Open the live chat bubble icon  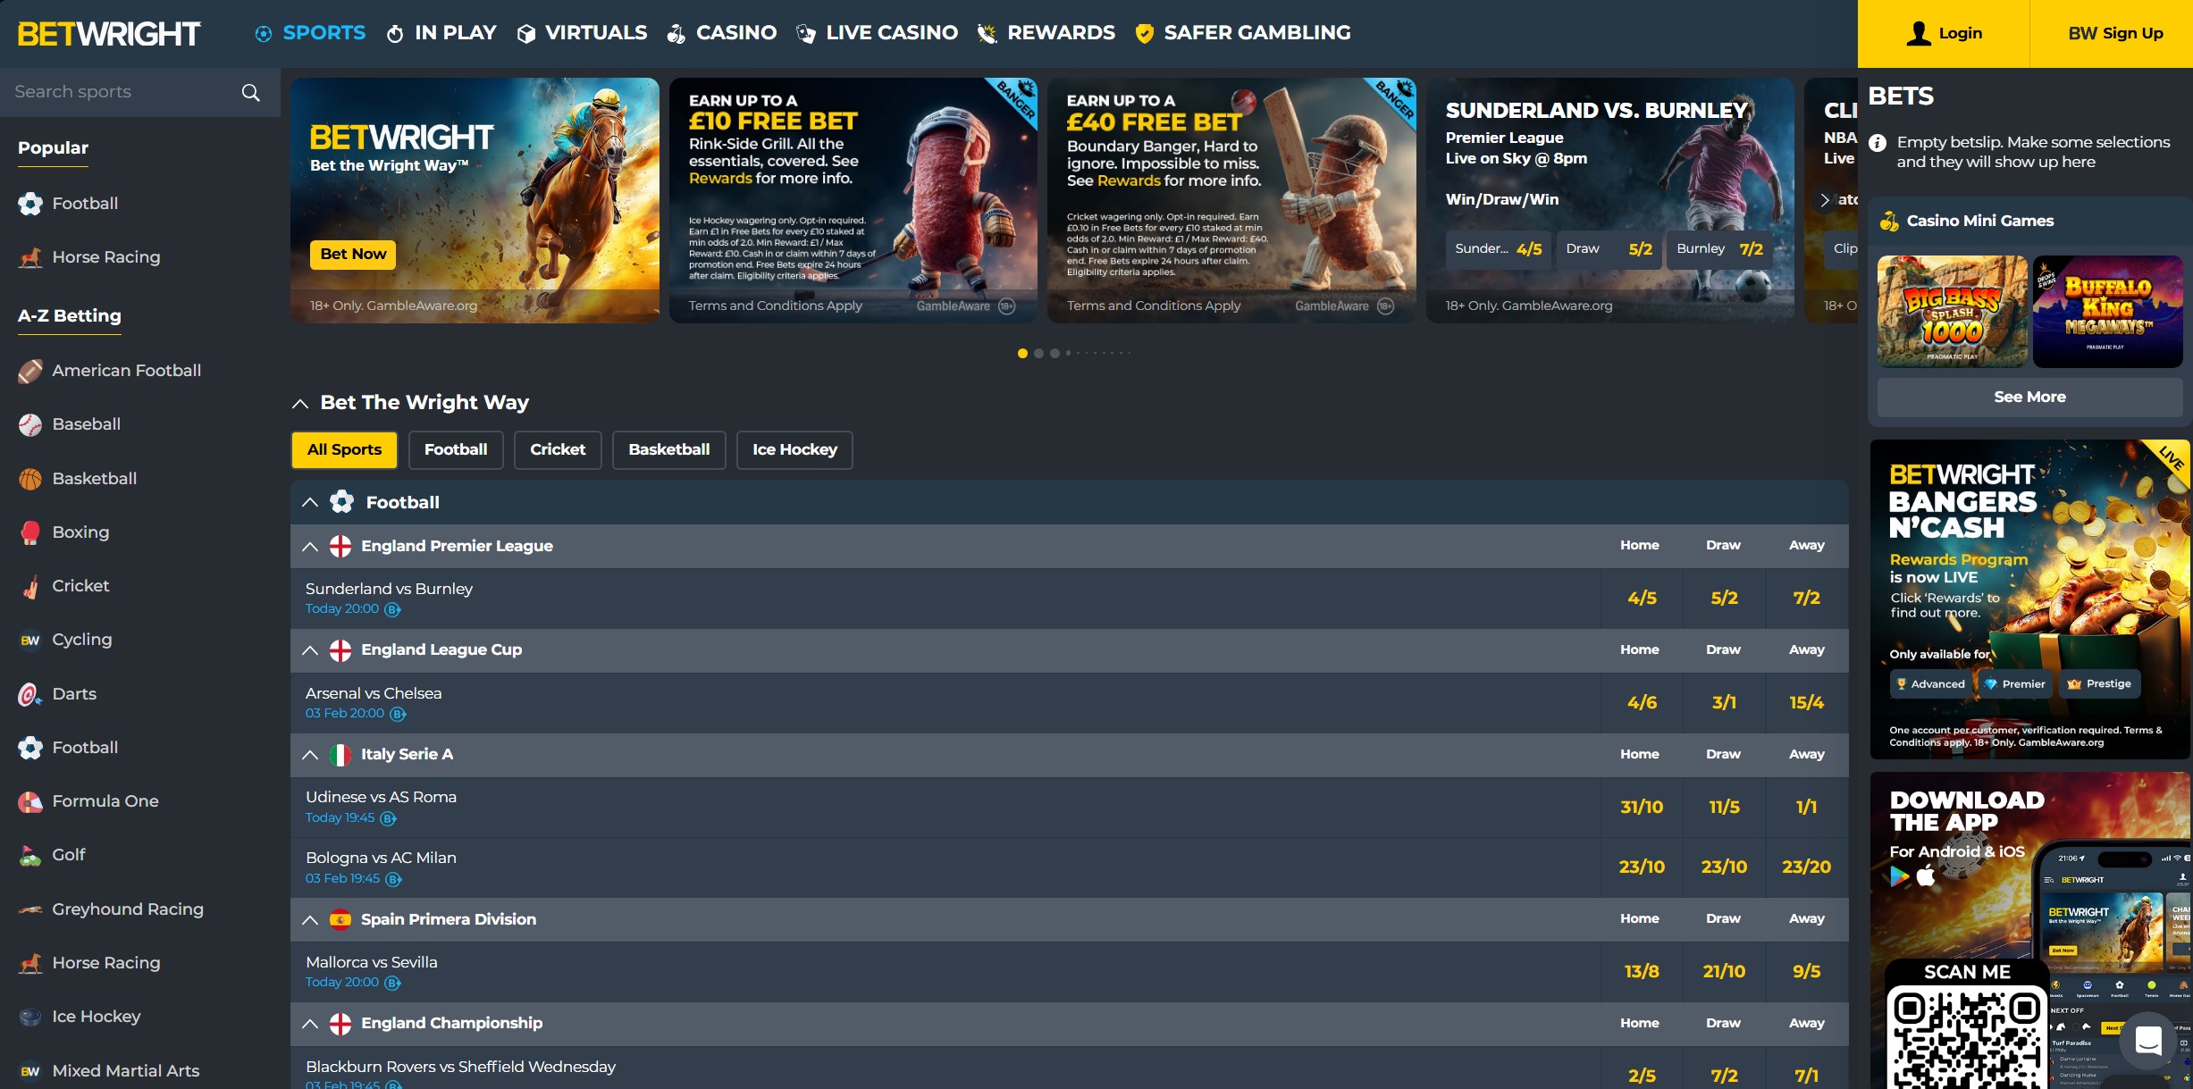click(2147, 1040)
